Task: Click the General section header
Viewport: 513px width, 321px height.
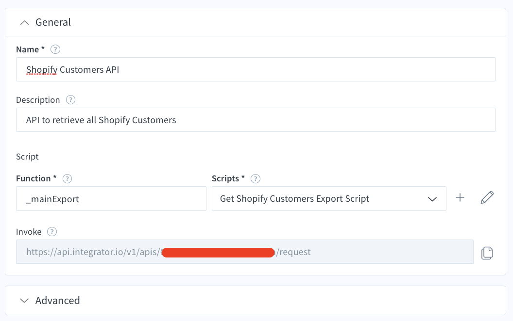Action: click(x=53, y=22)
